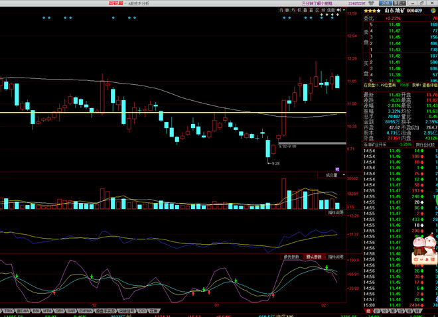Screen dimensions: 438x317
Task: Click the colorful pie icon beside stock code
Action: coord(433,11)
